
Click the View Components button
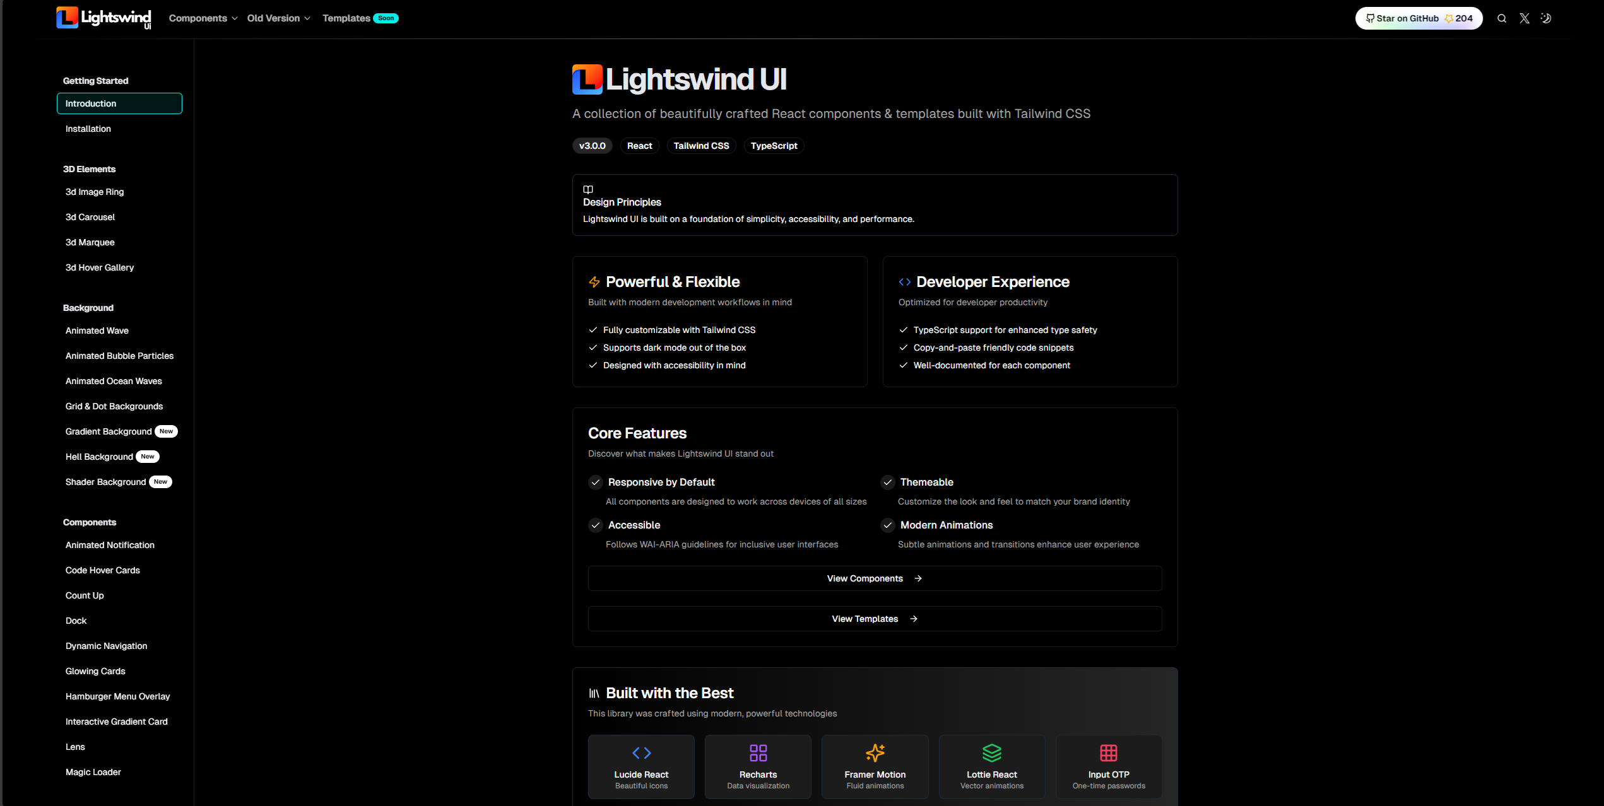pyautogui.click(x=875, y=578)
